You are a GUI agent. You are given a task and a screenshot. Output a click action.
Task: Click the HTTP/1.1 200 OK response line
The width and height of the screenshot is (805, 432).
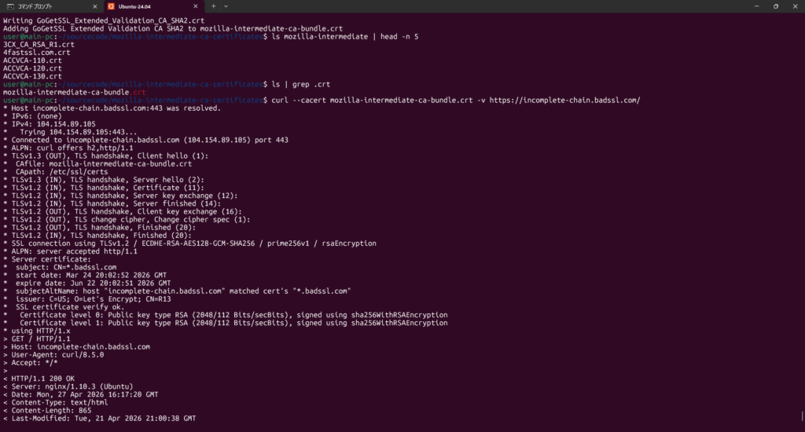click(41, 379)
